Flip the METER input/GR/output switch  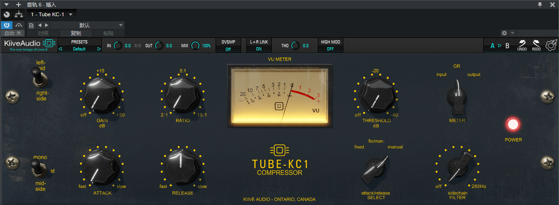tap(457, 97)
